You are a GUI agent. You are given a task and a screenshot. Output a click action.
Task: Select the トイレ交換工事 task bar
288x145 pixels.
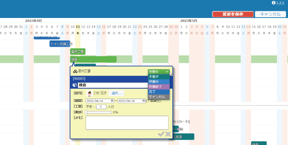click(60, 44)
